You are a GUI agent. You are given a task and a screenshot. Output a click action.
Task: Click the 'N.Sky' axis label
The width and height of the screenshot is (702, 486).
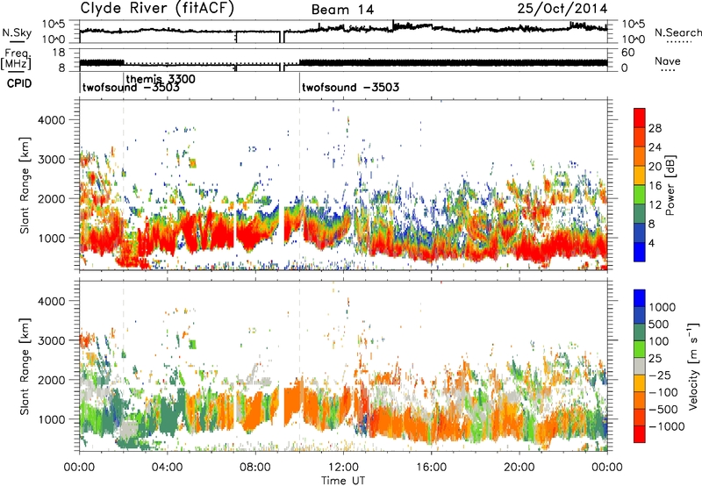tap(17, 32)
